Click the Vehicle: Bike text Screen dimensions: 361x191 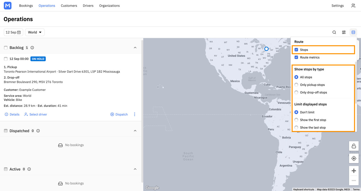(13, 100)
